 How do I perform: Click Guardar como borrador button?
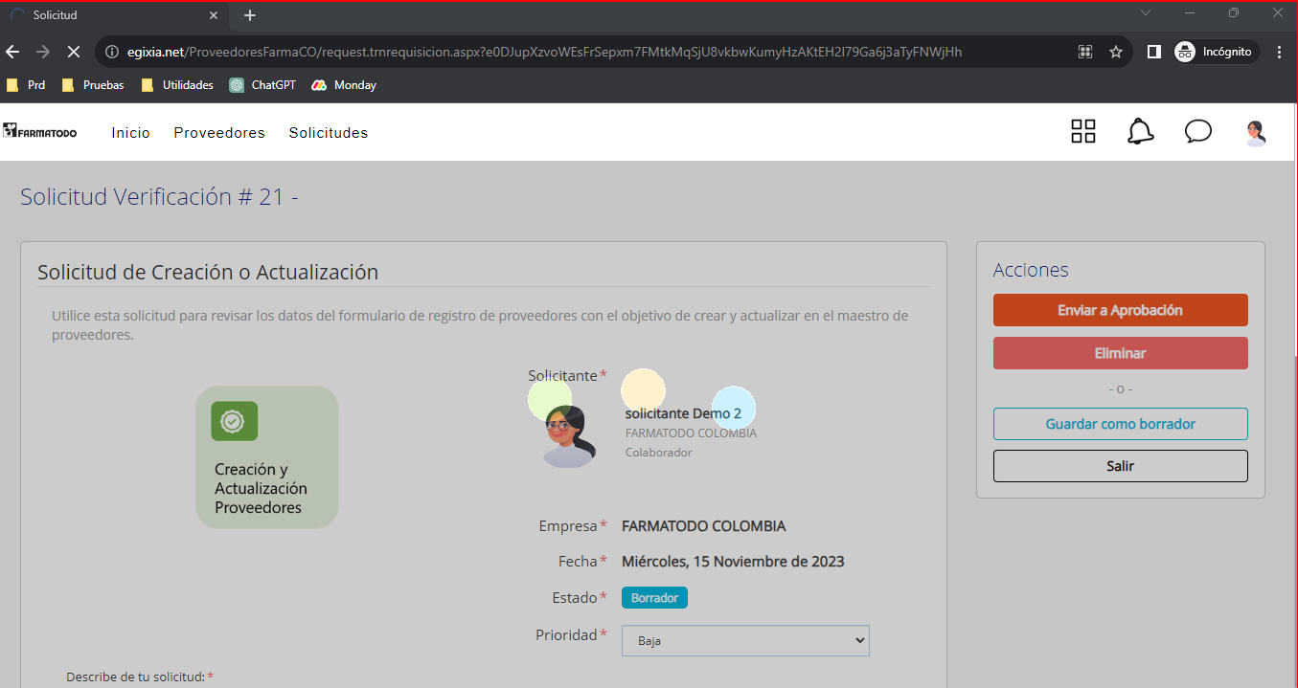pos(1120,424)
